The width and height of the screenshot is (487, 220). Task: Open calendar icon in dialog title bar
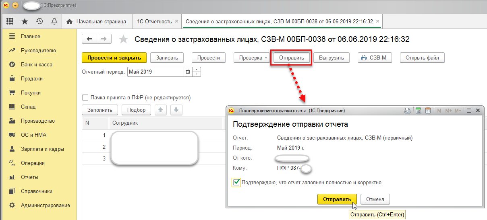[428, 111]
